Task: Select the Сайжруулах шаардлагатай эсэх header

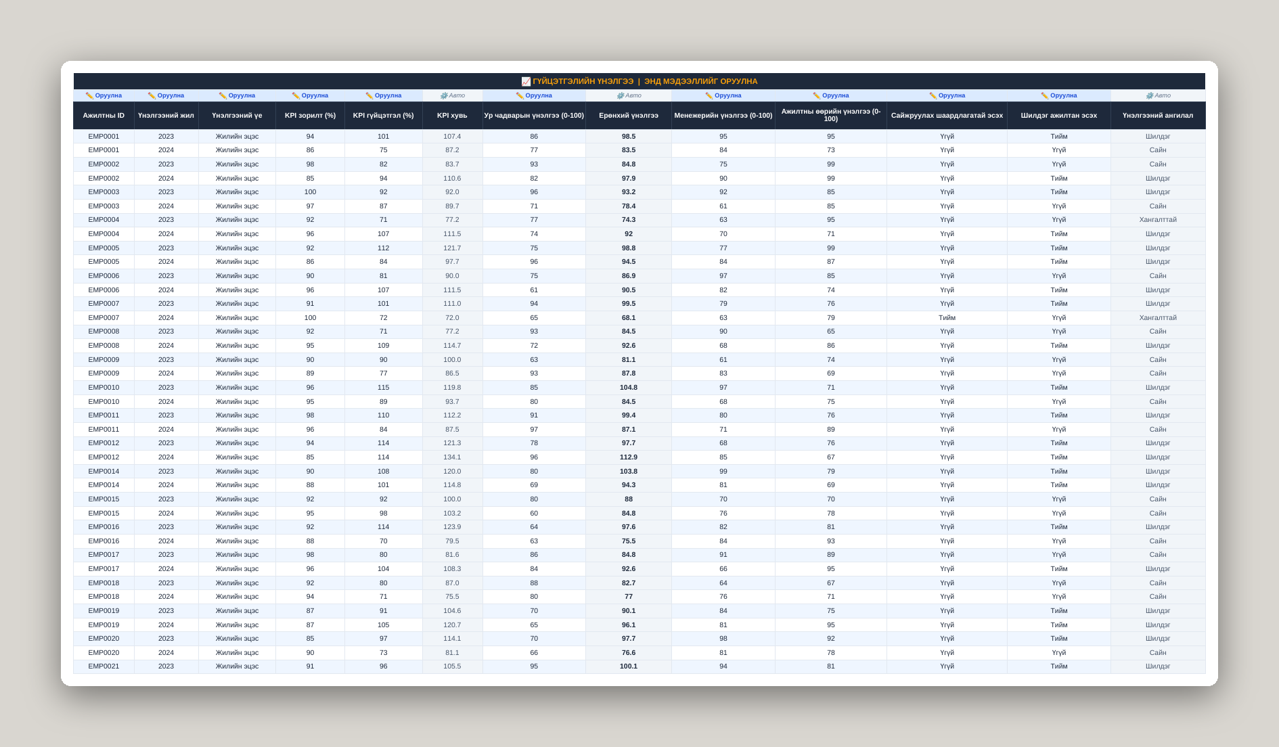Action: coord(947,116)
